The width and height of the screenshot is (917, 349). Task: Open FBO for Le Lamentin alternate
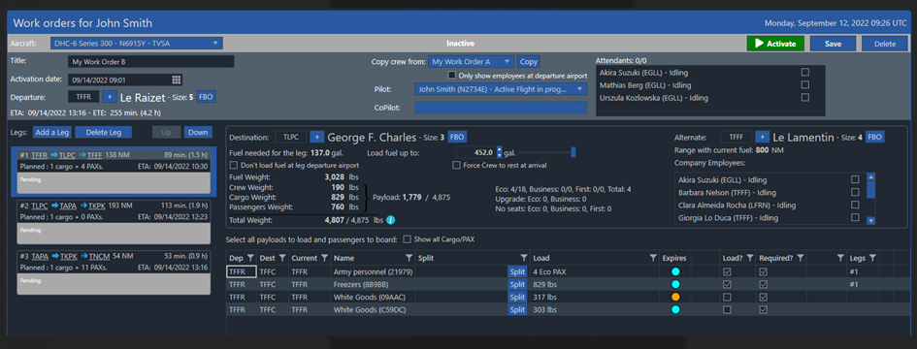(x=875, y=137)
